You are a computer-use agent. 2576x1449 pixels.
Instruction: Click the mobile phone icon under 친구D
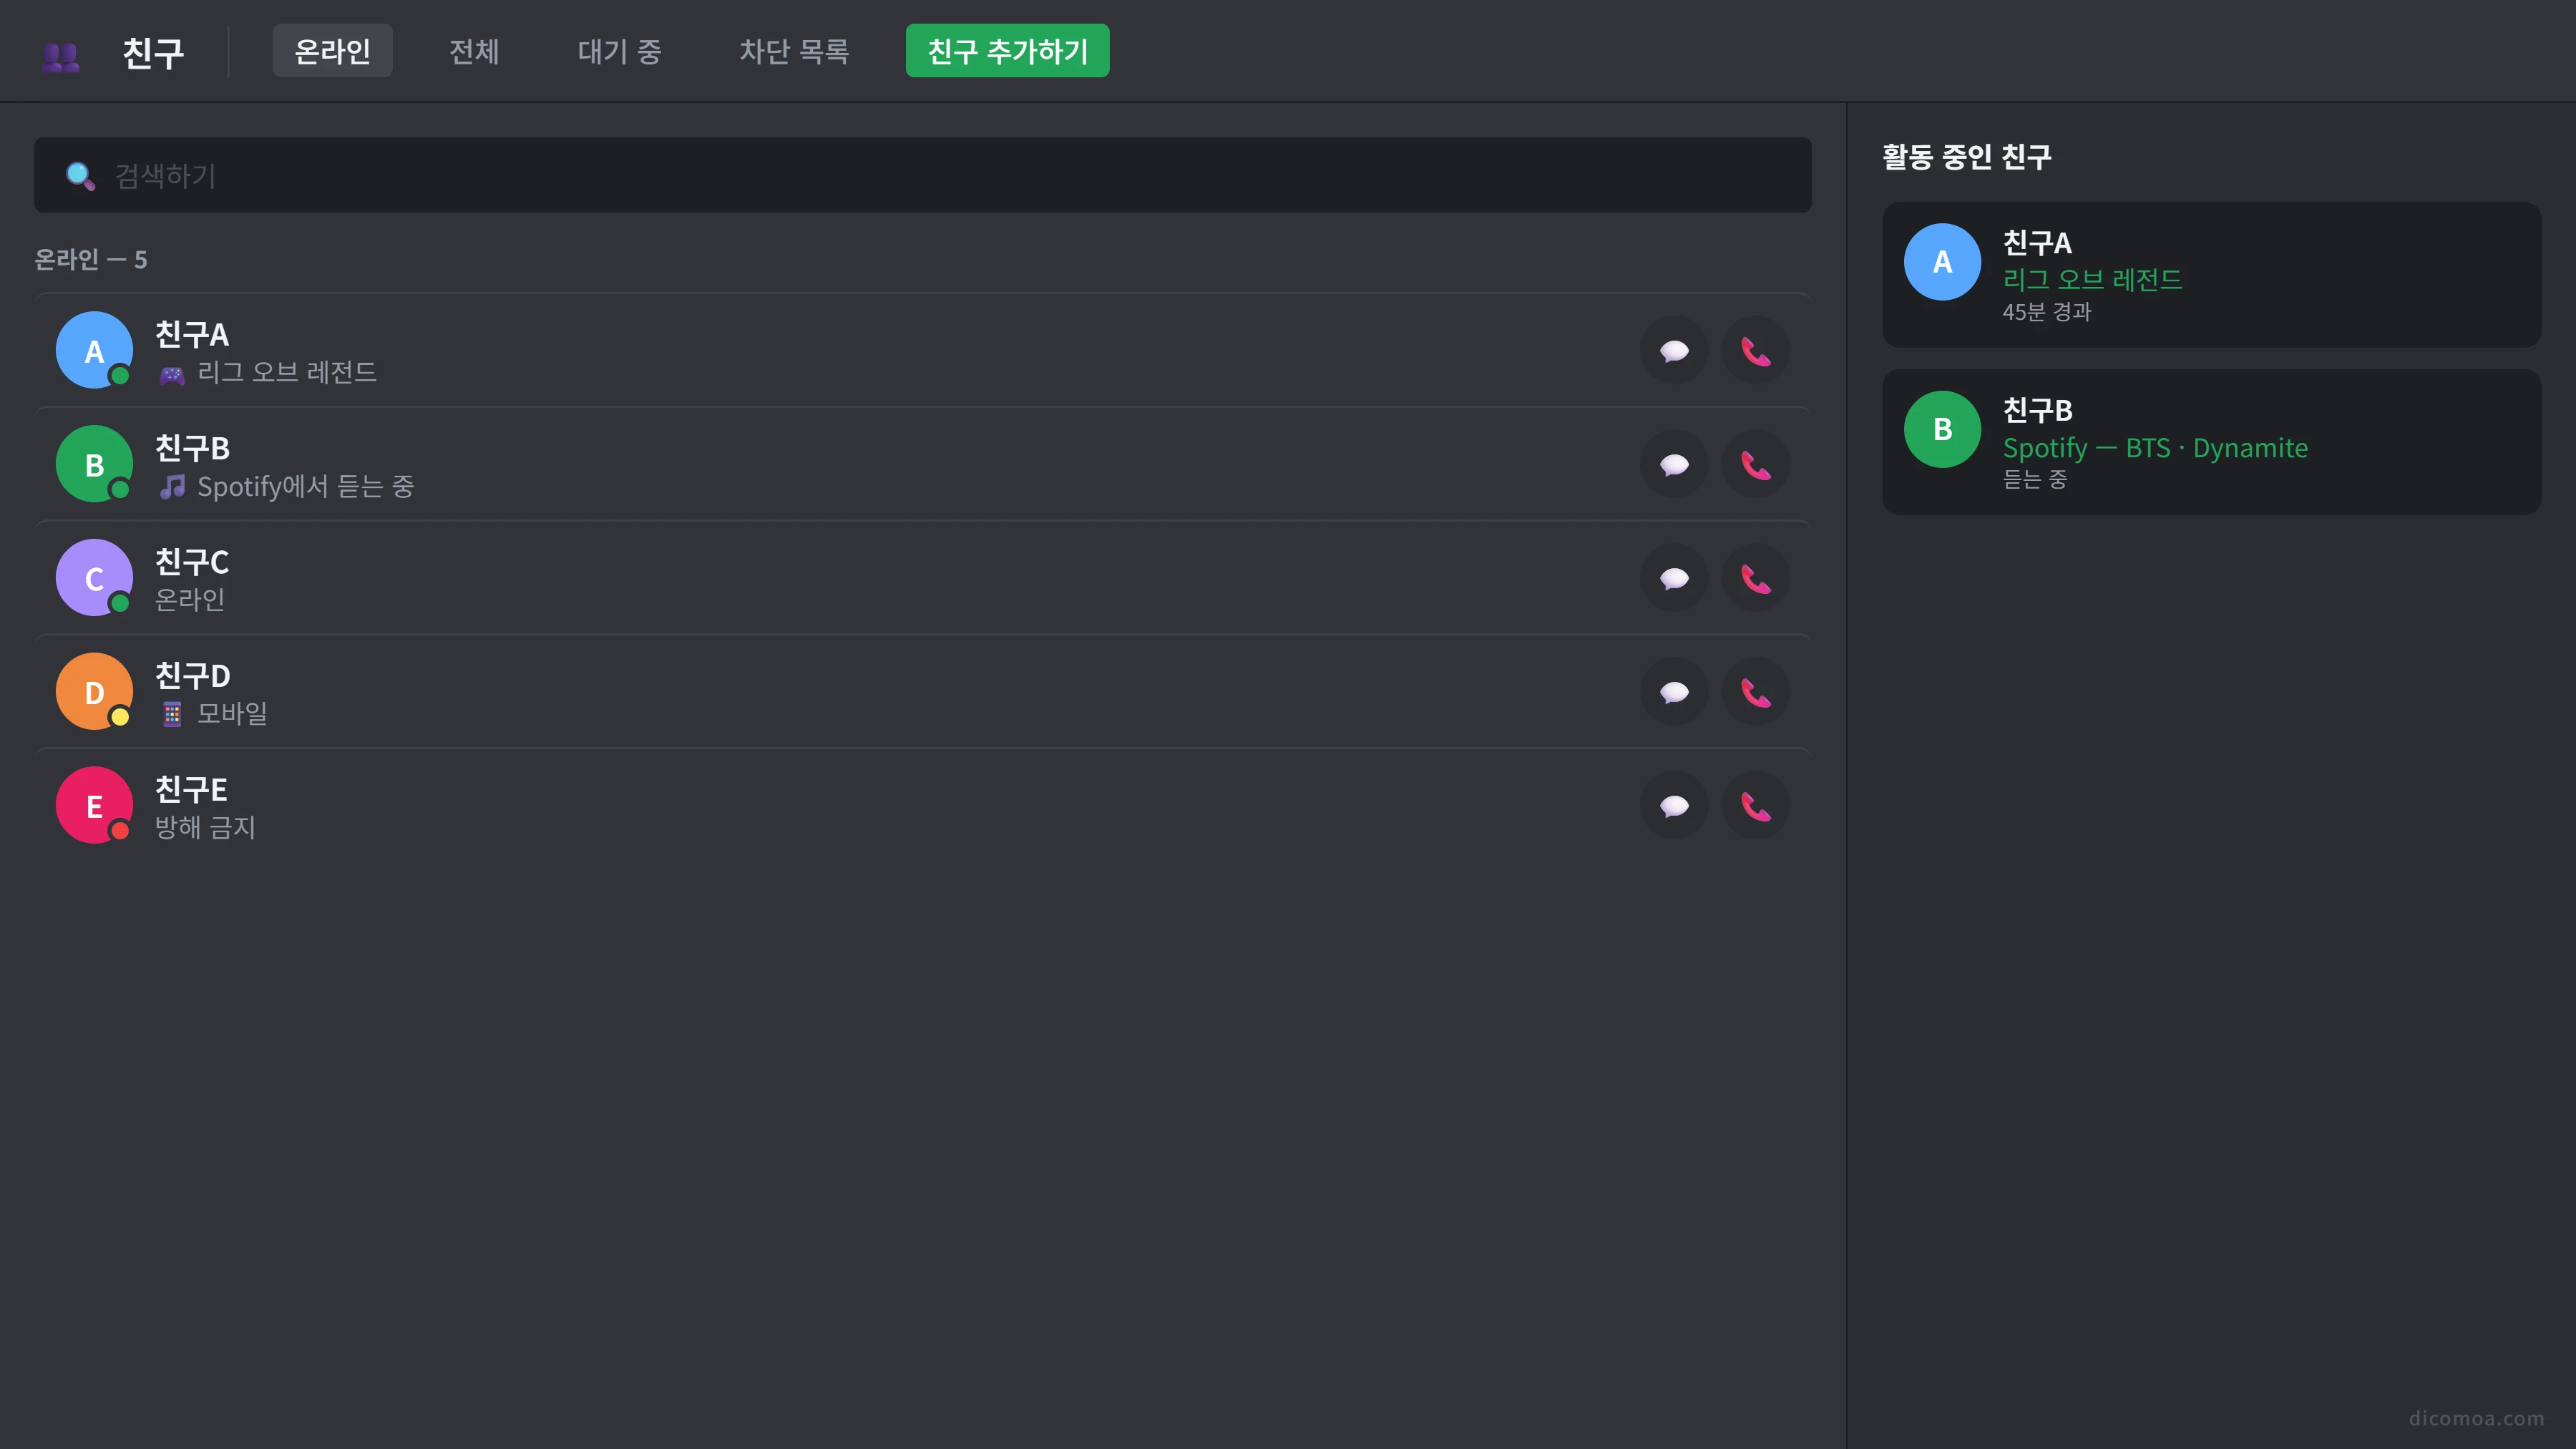tap(172, 714)
